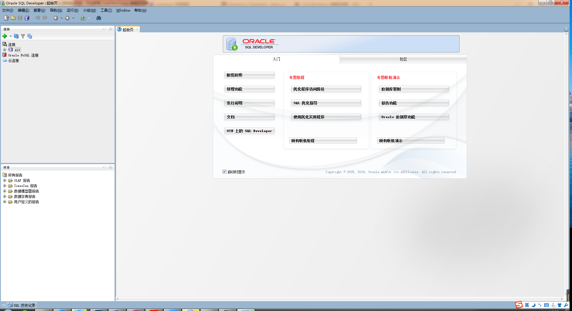
Task: Open the 编辑(E) menu
Action: [23, 10]
